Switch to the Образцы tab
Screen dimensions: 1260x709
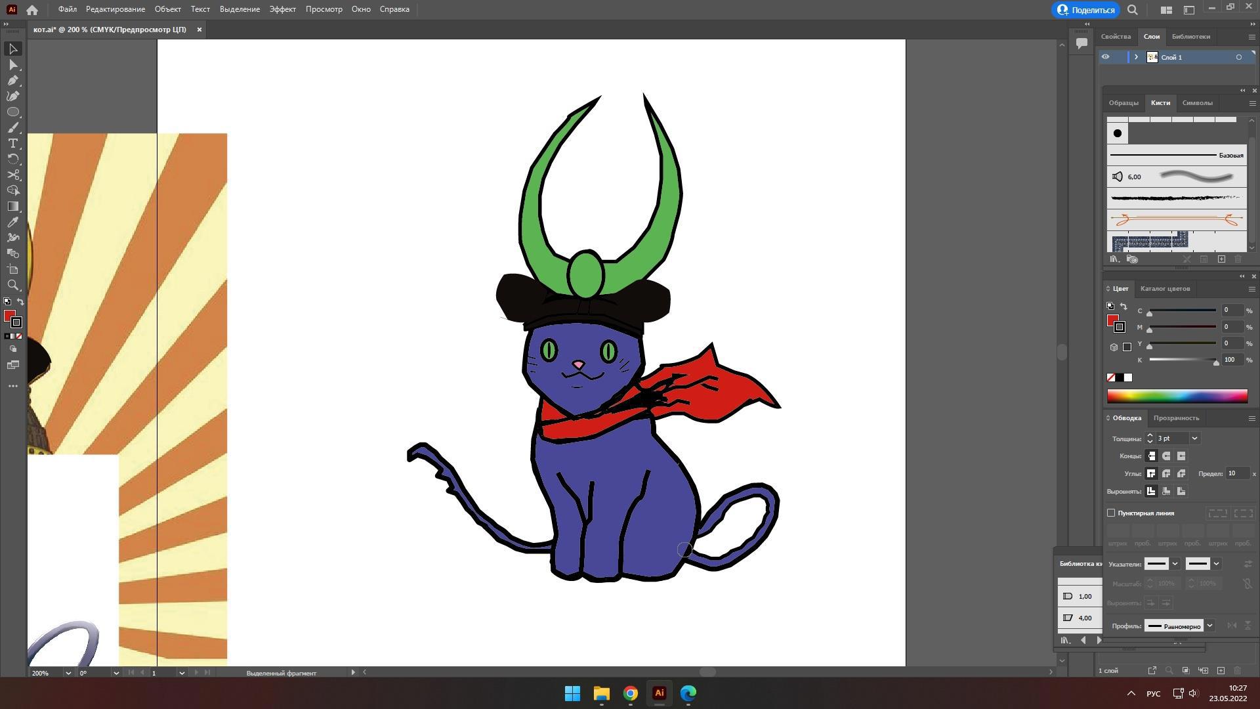[x=1123, y=103]
